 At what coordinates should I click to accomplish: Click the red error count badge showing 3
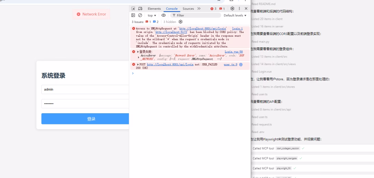pos(213,9)
